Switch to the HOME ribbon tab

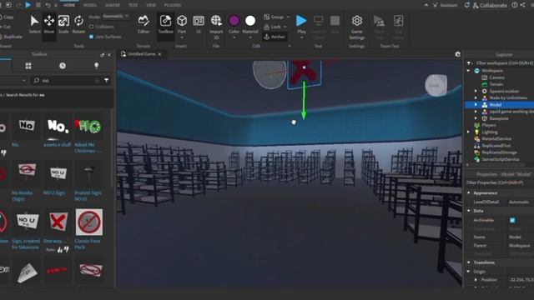tap(69, 5)
